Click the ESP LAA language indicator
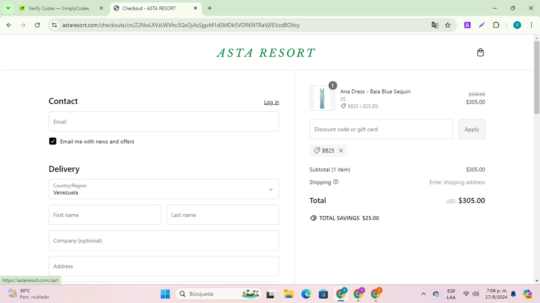The height and width of the screenshot is (303, 540). point(451,294)
